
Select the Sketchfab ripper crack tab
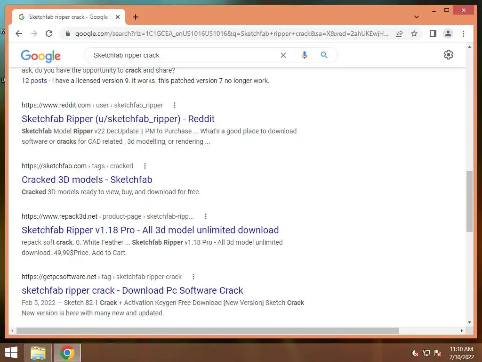[68, 17]
